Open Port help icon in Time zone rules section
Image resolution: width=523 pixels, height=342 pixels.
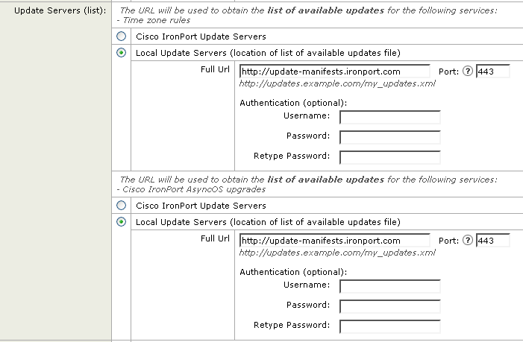[x=468, y=72]
